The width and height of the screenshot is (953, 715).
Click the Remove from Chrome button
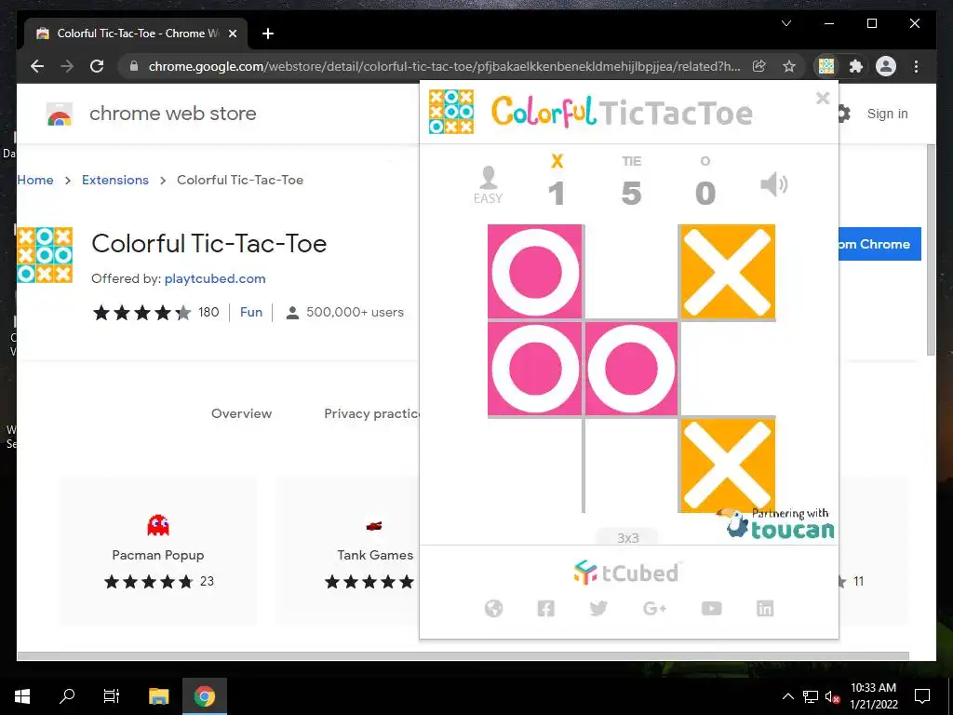click(880, 244)
